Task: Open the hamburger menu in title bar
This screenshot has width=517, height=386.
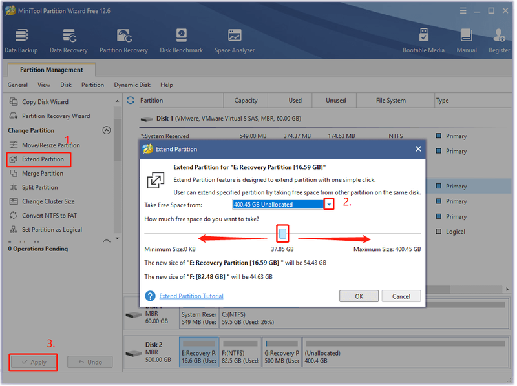Action: pos(463,11)
